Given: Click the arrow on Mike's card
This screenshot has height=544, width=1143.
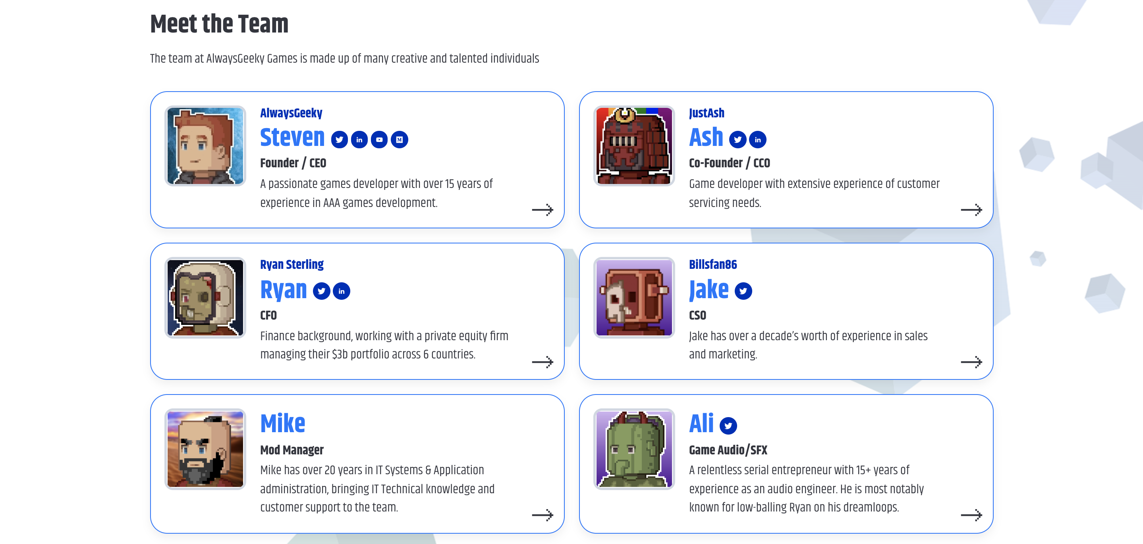Looking at the screenshot, I should pyautogui.click(x=542, y=515).
